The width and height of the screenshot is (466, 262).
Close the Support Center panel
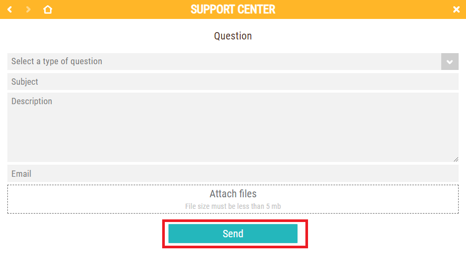click(456, 9)
